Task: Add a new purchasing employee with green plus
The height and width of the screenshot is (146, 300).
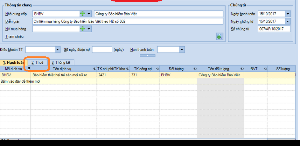Action: click(x=83, y=29)
